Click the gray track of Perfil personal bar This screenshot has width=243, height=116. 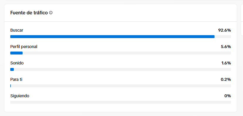click(x=127, y=53)
